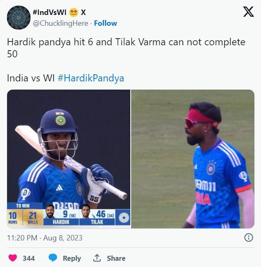The height and width of the screenshot is (267, 261).
Task: Click the Share text button
Action: coord(116,258)
